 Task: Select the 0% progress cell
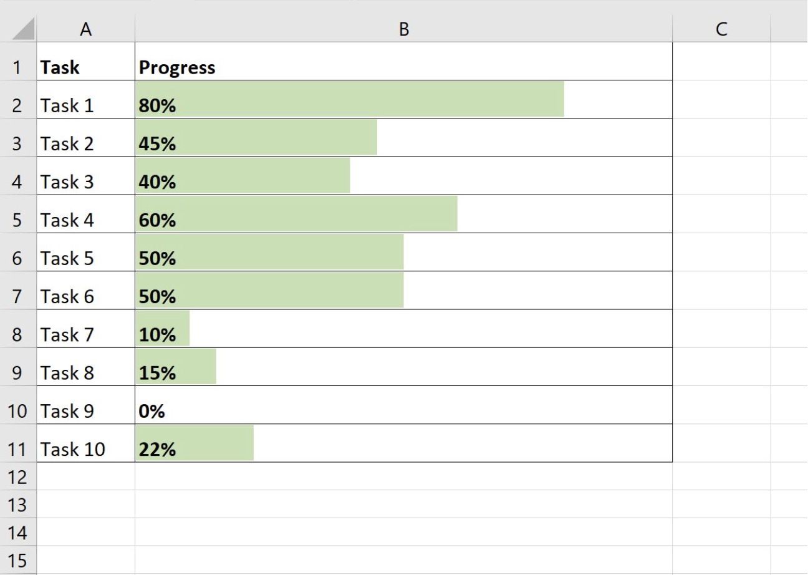[403, 411]
